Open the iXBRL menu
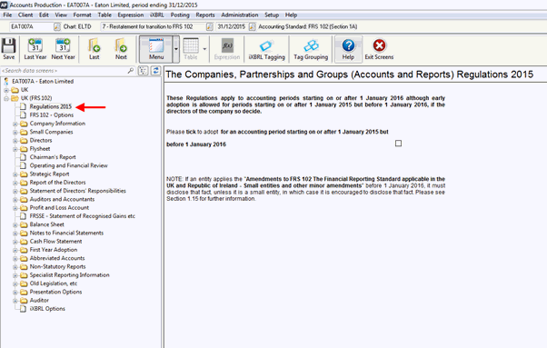Image resolution: width=547 pixels, height=348 pixels. [157, 15]
